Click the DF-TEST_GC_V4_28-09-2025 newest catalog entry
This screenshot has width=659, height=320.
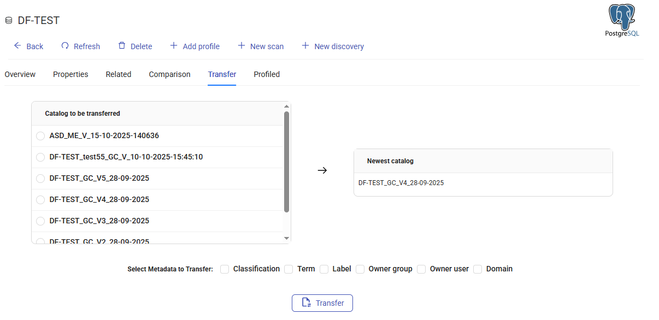(401, 183)
